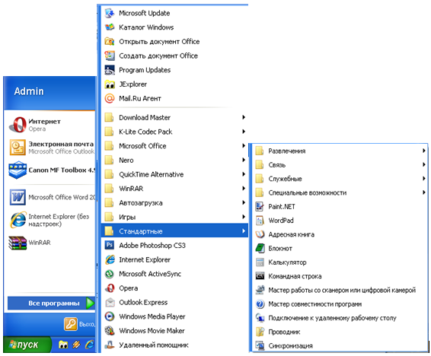
Task: Expand Download Master submenu arrow
Action: [244, 117]
